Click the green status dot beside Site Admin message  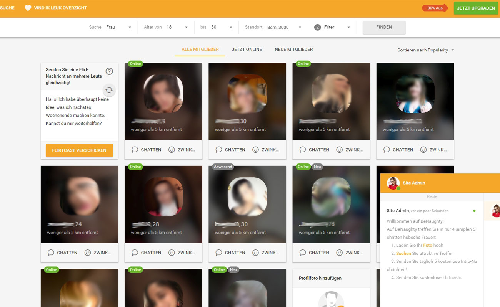474,211
